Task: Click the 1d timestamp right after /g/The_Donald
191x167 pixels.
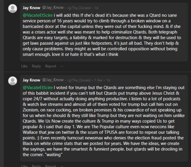Action: (96, 8)
